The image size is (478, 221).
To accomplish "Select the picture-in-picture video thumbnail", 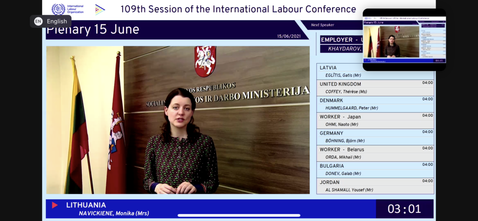I will tap(404, 40).
